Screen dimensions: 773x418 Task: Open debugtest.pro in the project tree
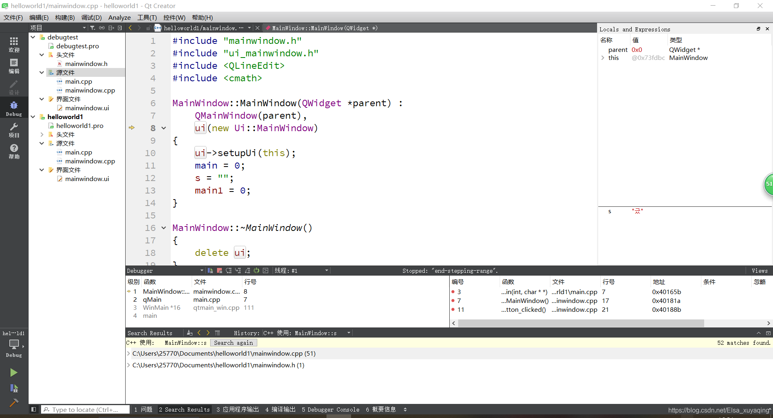point(77,46)
